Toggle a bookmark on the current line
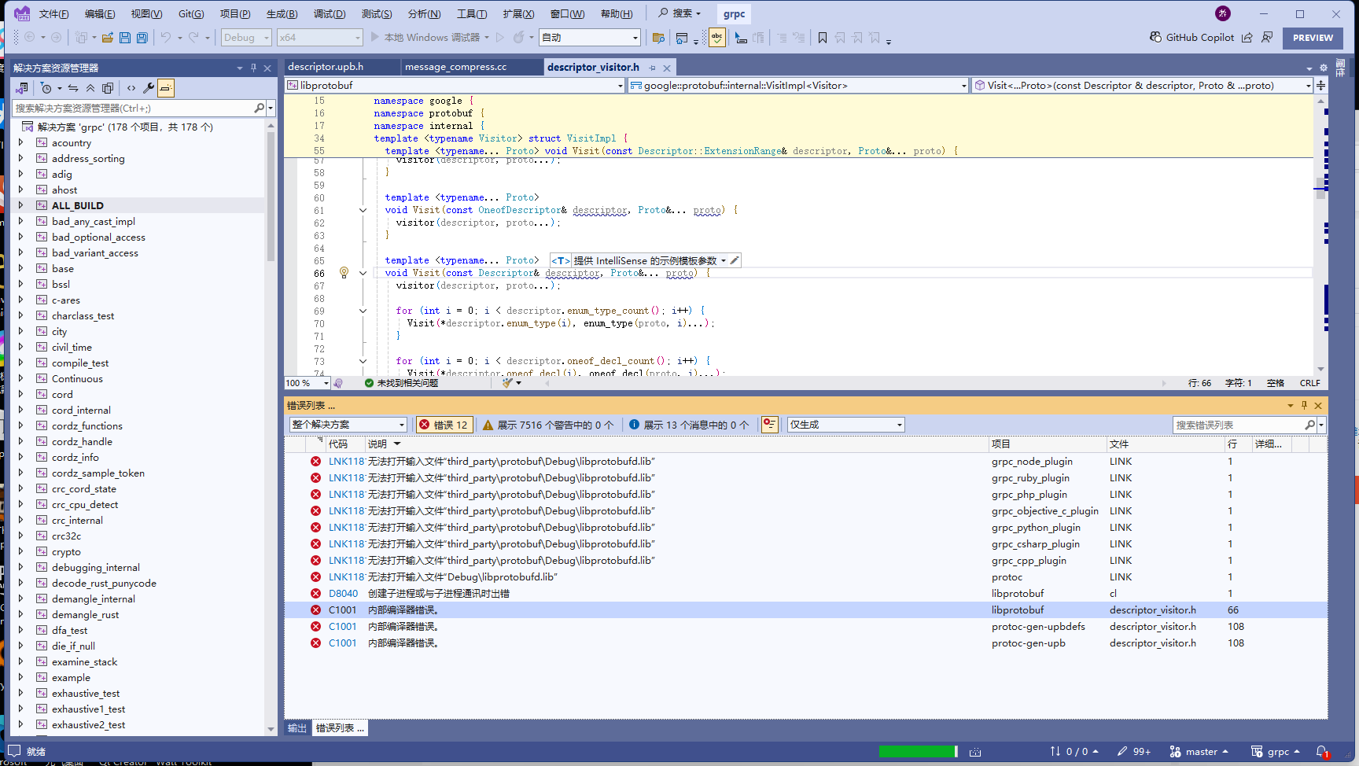Viewport: 1359px width, 766px height. coord(822,37)
